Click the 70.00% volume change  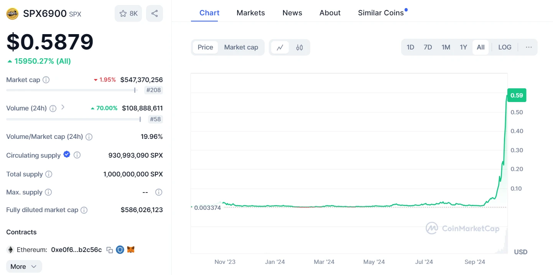pos(104,108)
